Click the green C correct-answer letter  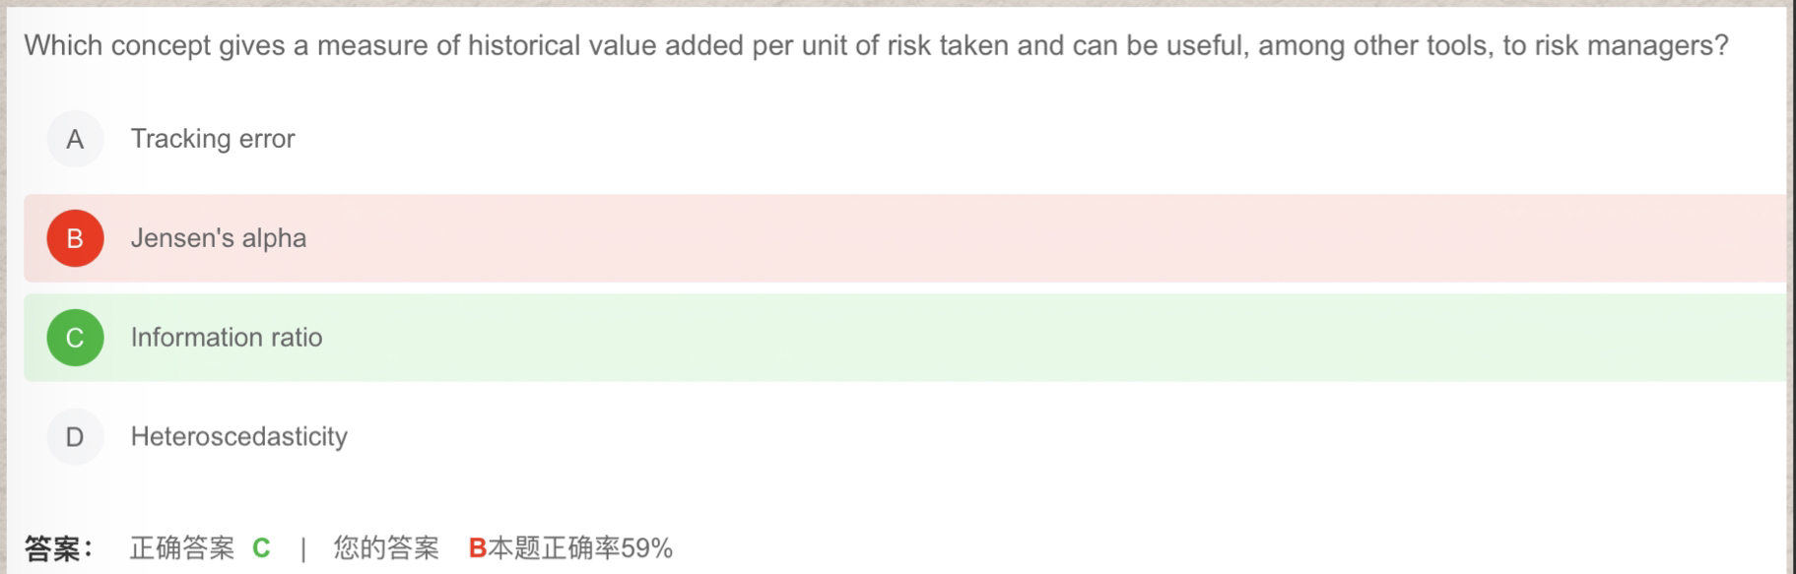click(261, 548)
